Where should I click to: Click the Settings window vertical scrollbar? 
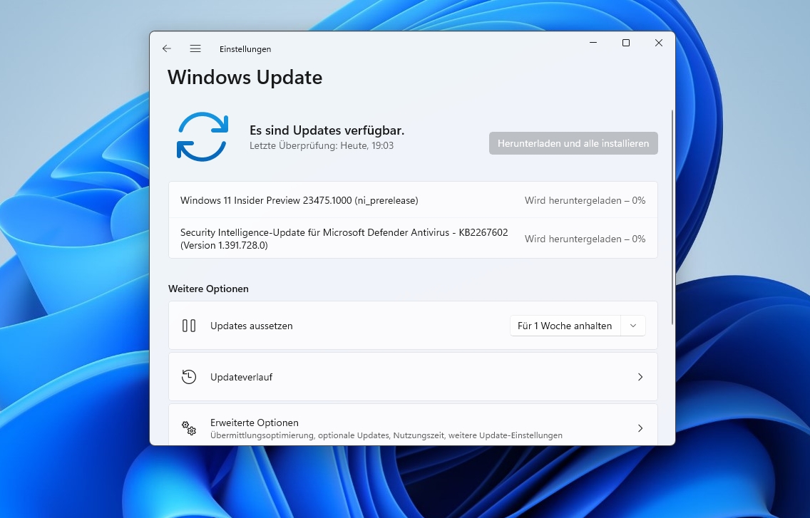coord(672,217)
